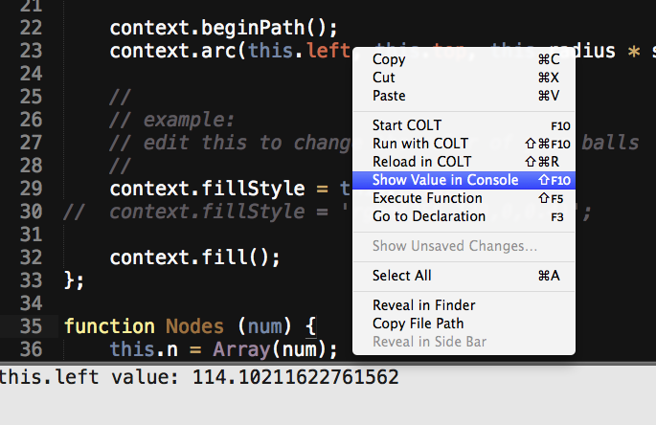
Task: Select Start COLT menu entry
Action: 407,125
